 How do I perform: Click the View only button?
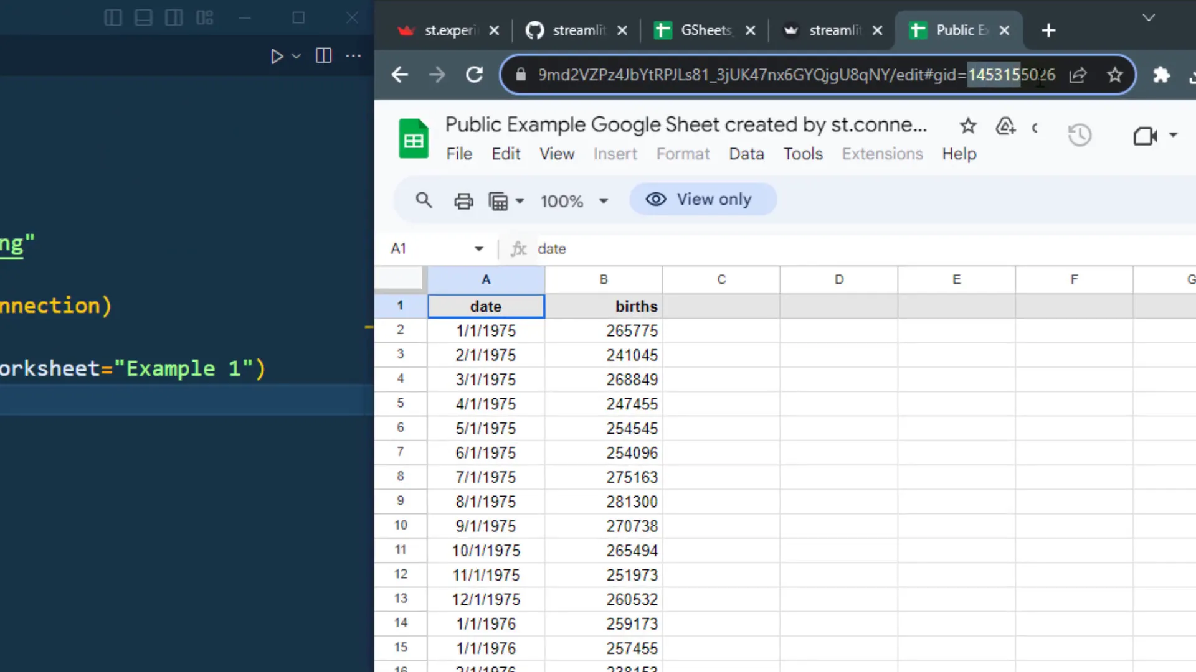[x=703, y=199]
